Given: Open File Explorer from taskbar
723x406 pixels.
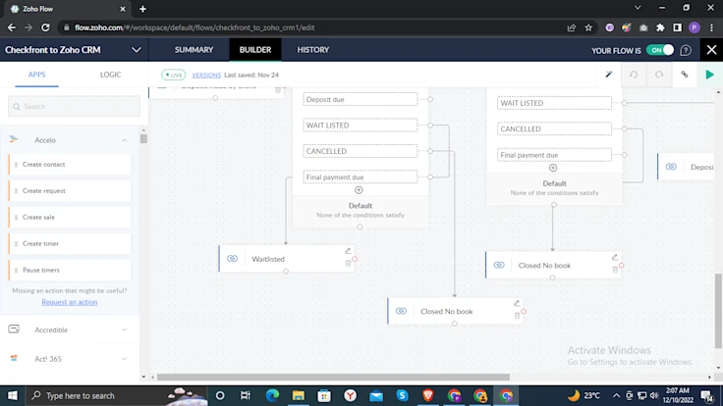Looking at the screenshot, I should pyautogui.click(x=298, y=395).
